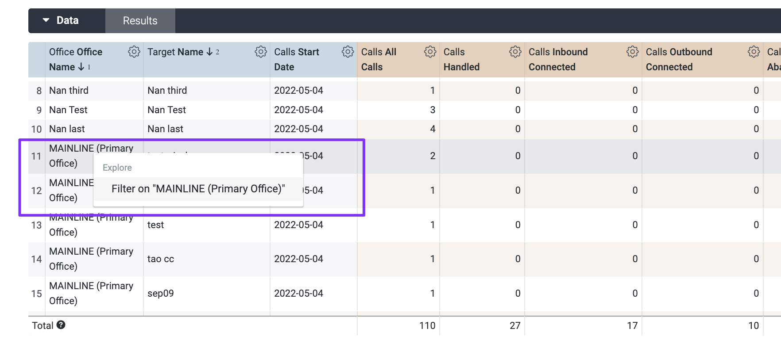Click Total Inbound Connected value 17
This screenshot has width=781, height=359.
pos(632,325)
